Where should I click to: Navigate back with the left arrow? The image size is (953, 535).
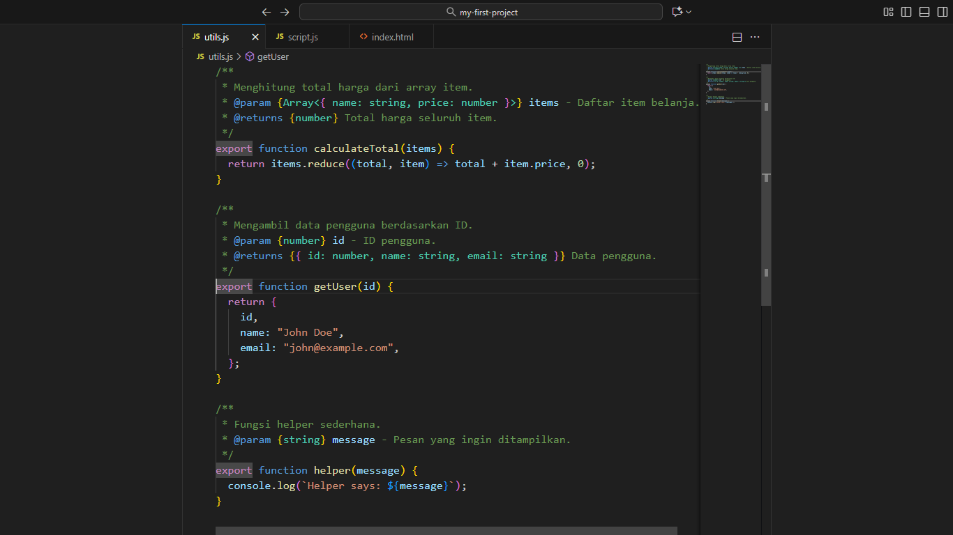[x=266, y=11]
